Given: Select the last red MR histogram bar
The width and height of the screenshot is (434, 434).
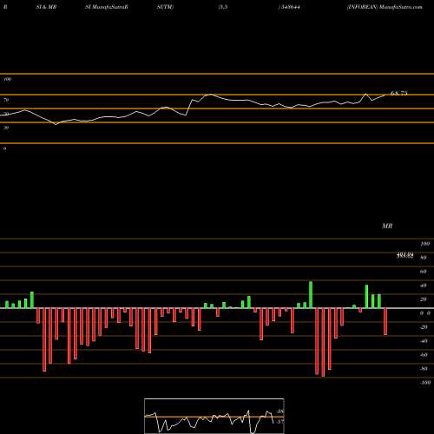Looking at the screenshot, I should coord(385,322).
